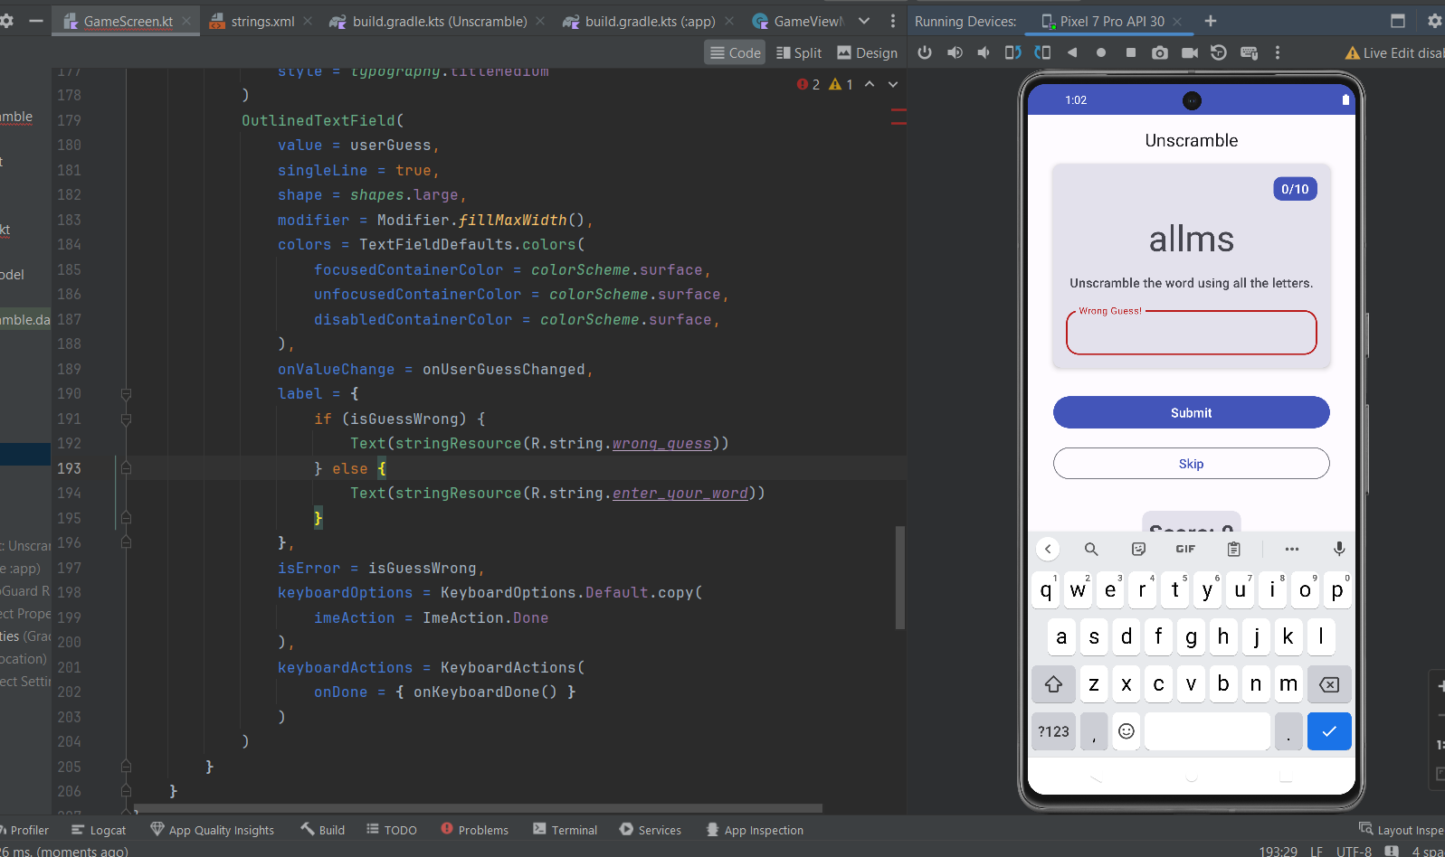Image resolution: width=1445 pixels, height=857 pixels.
Task: Click the errors count indicator showing 2
Action: coord(809,84)
